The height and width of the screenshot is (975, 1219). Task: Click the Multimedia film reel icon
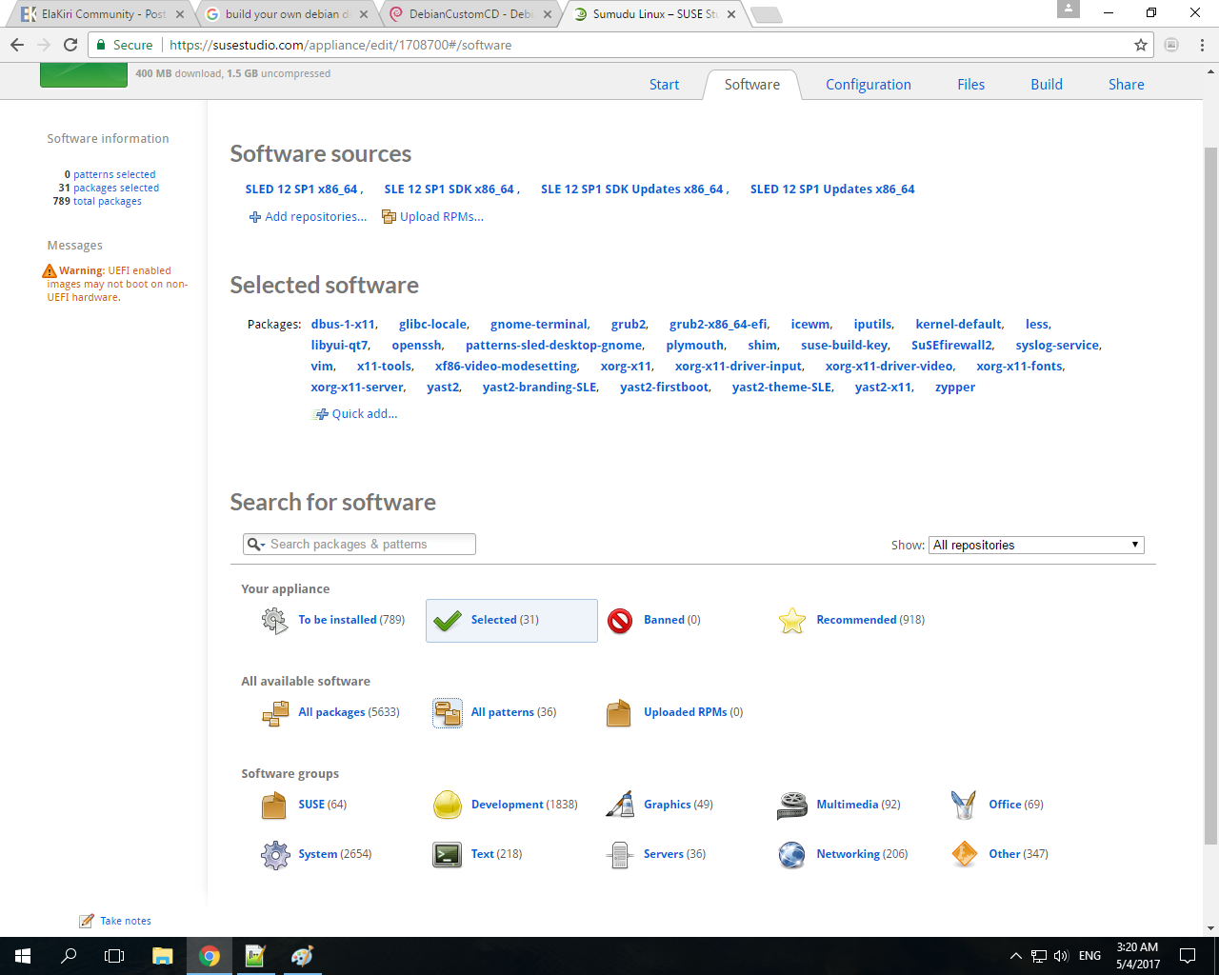792,806
